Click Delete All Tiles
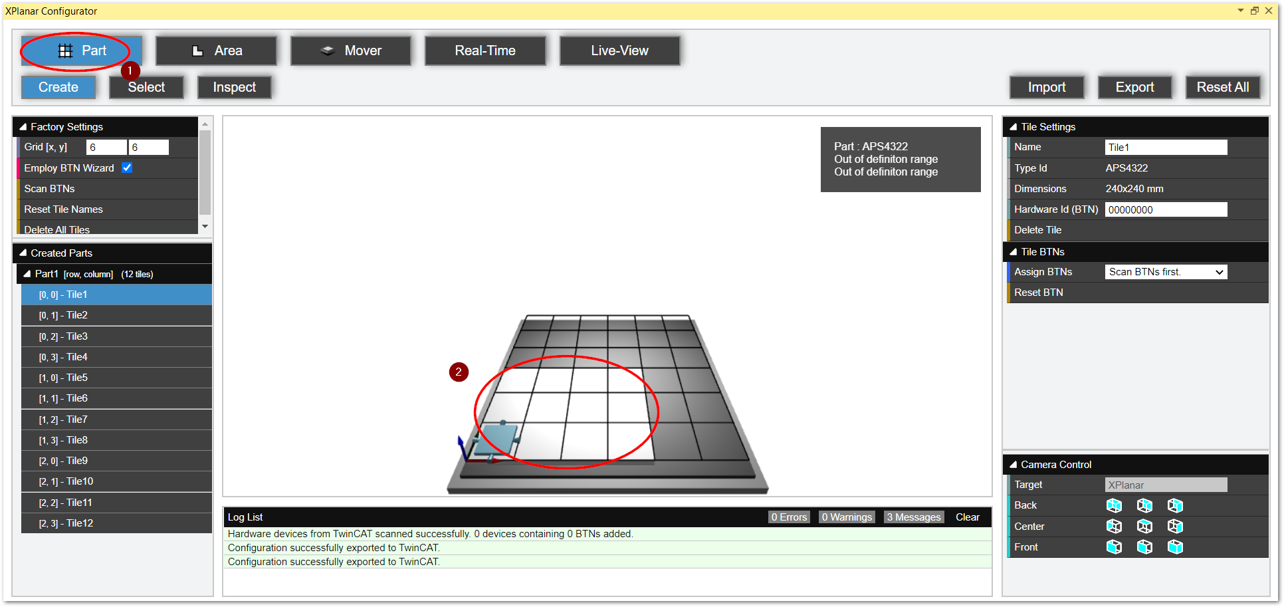The height and width of the screenshot is (607, 1284). coord(108,228)
